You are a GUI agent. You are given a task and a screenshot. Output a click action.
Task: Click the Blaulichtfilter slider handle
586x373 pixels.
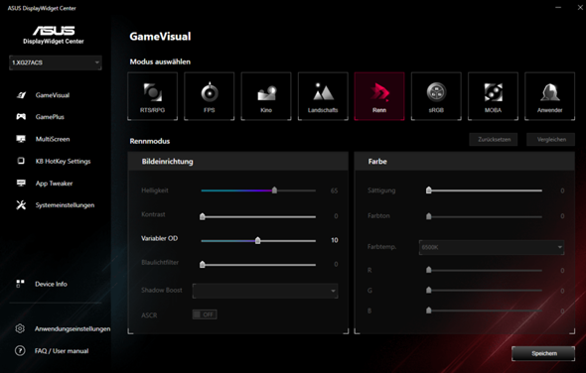(203, 264)
